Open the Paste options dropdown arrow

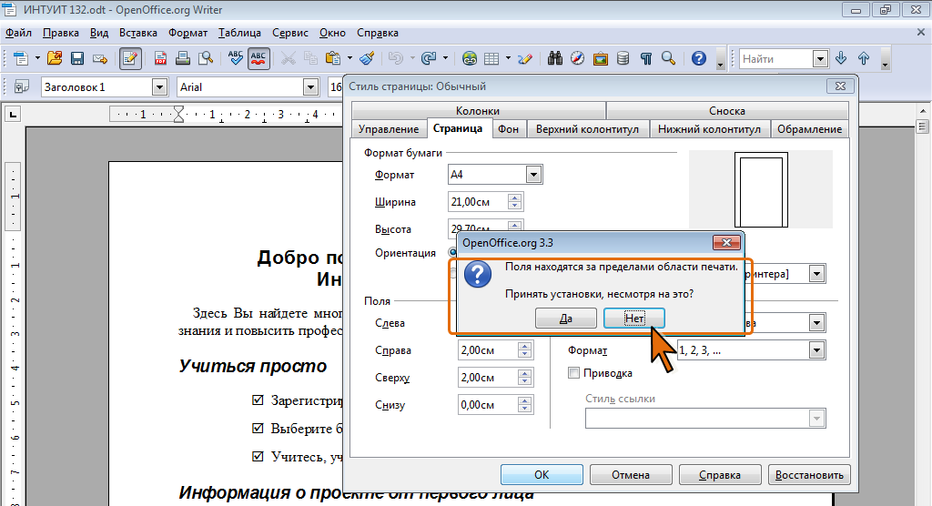(349, 58)
